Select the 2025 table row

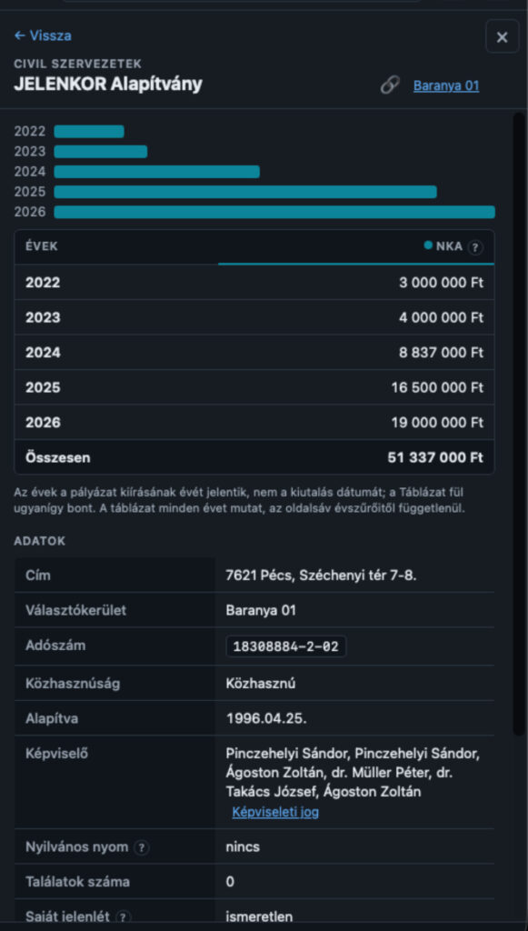[254, 387]
